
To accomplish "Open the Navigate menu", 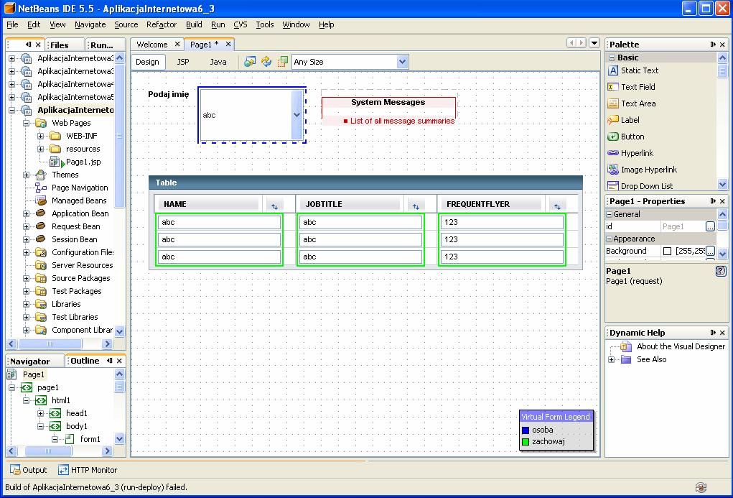I will pyautogui.click(x=90, y=24).
